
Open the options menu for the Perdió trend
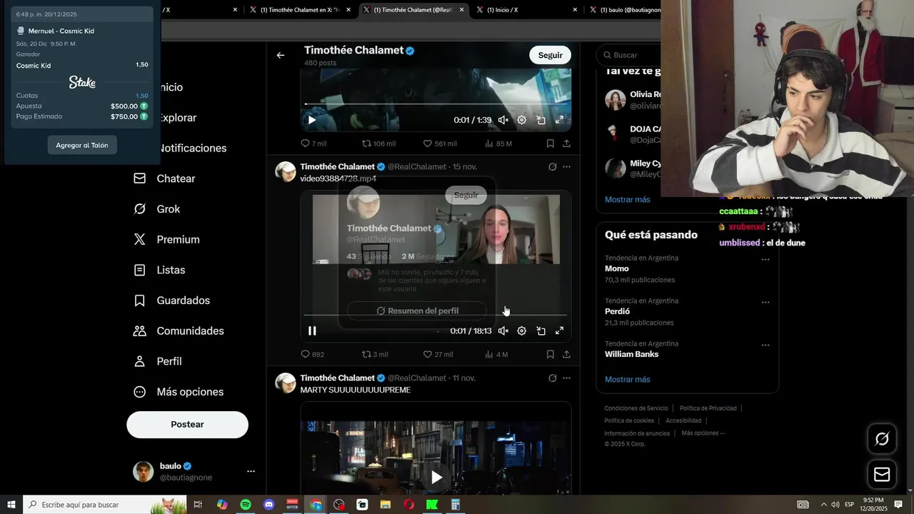click(765, 302)
